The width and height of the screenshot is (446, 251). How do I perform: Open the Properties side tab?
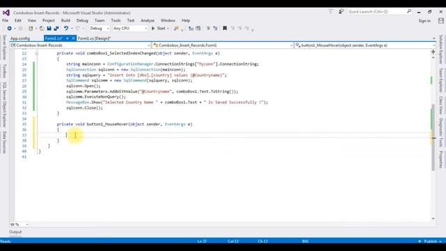[x=441, y=160]
